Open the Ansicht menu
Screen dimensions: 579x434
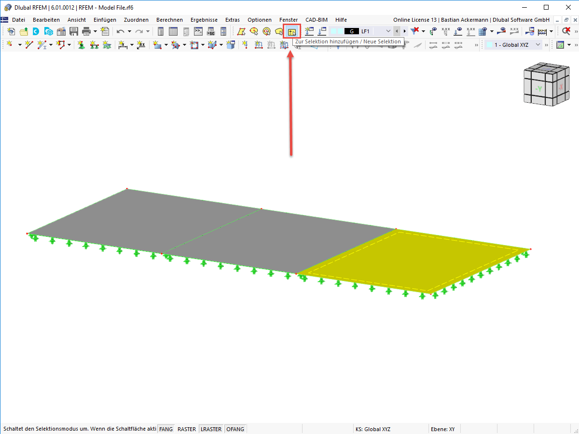pos(77,20)
